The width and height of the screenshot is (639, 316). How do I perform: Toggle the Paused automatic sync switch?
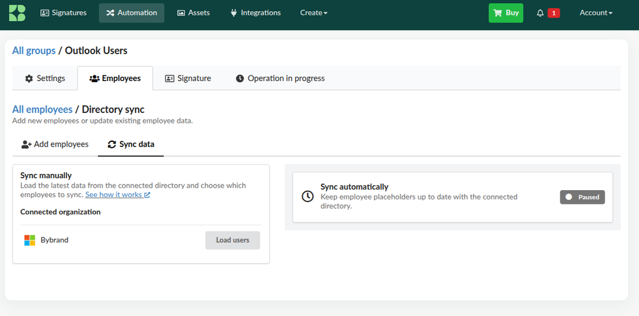[582, 197]
